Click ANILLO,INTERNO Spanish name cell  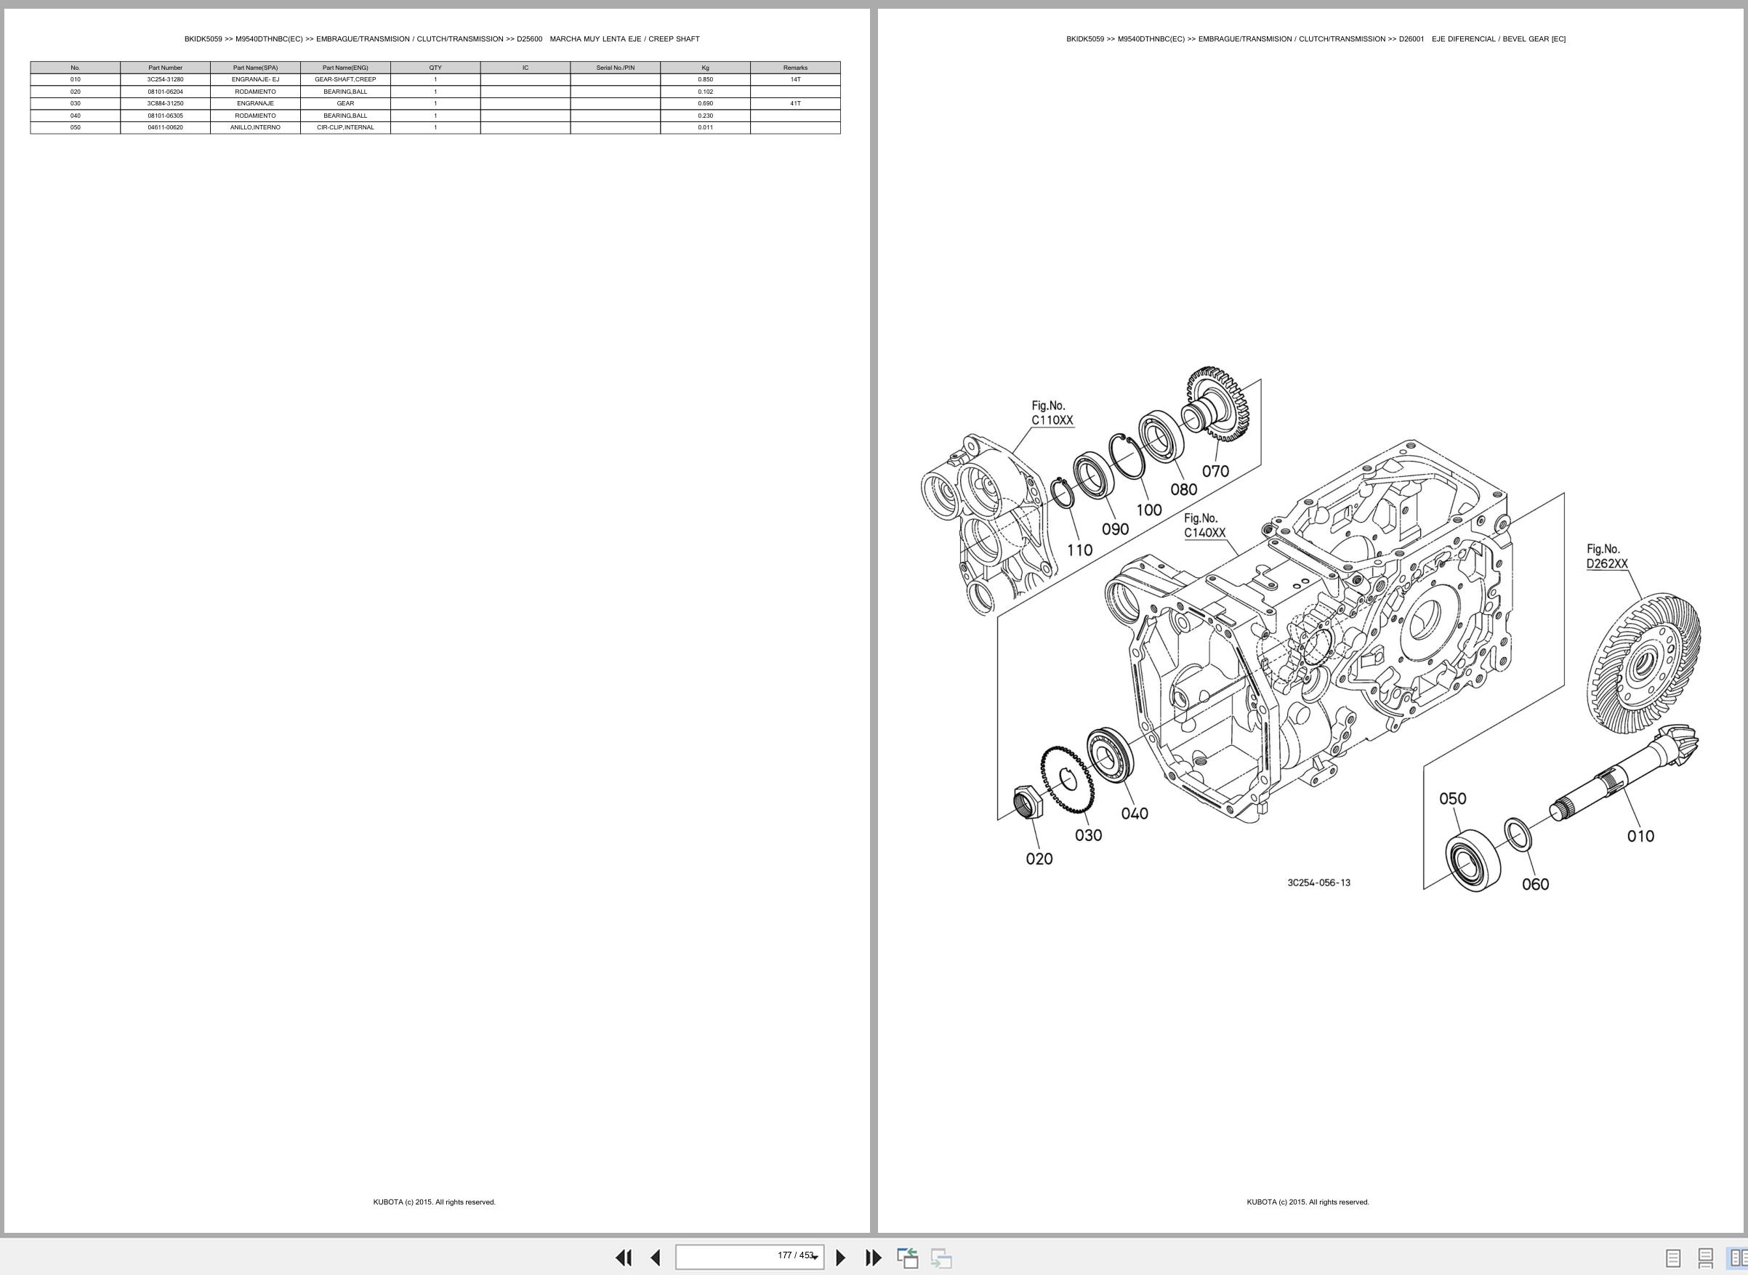tap(255, 127)
